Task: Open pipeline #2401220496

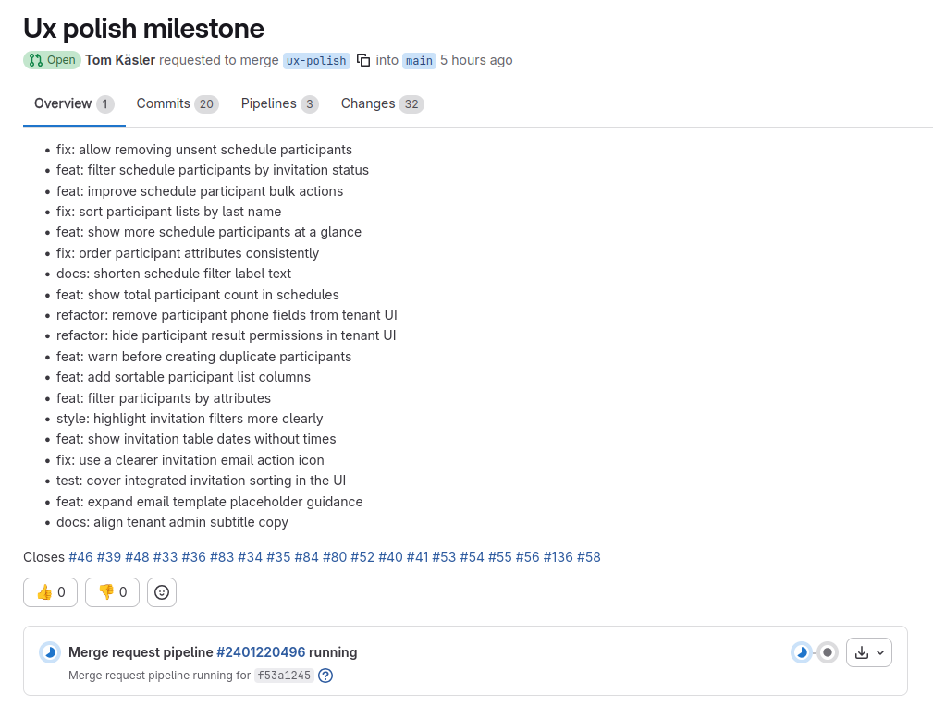Action: point(261,651)
